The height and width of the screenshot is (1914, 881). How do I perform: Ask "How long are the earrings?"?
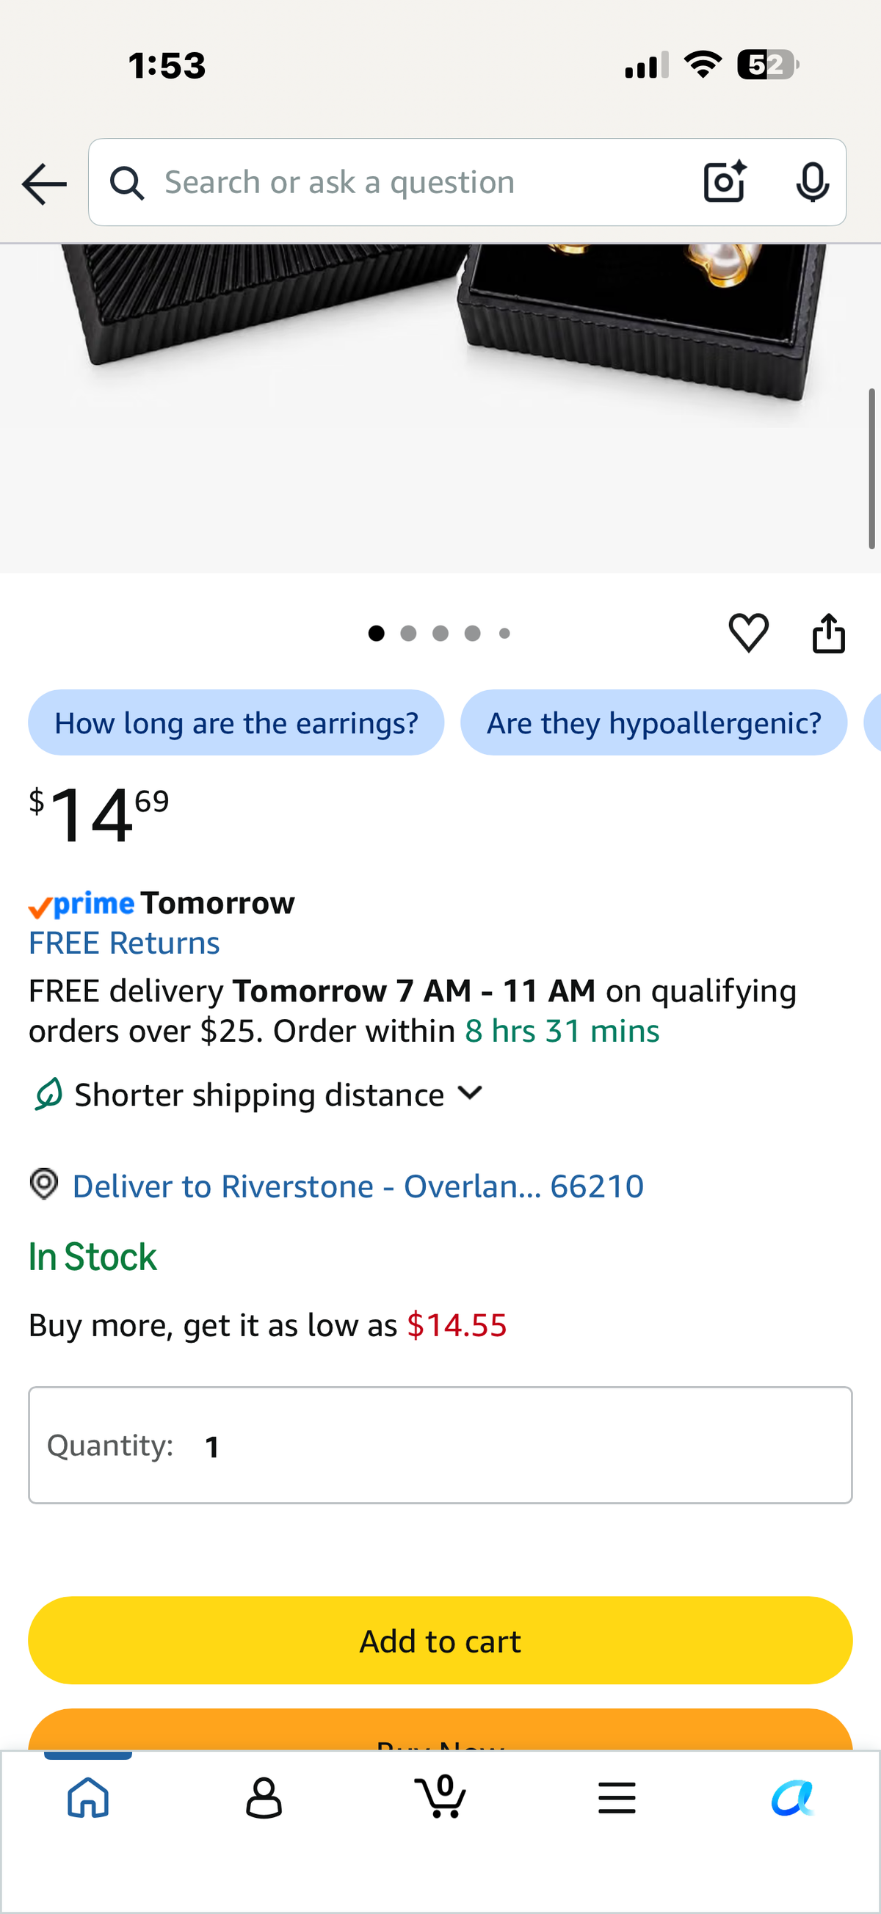click(236, 723)
